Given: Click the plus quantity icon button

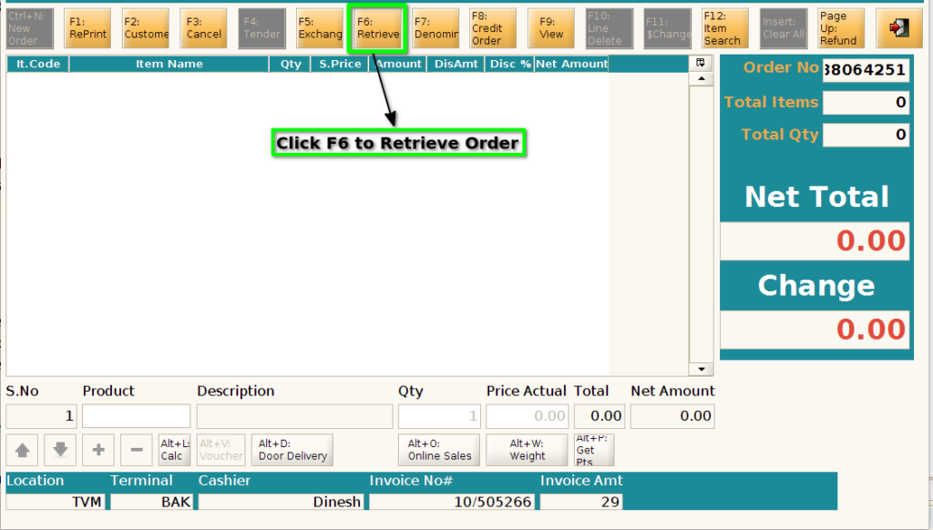Looking at the screenshot, I should [98, 450].
